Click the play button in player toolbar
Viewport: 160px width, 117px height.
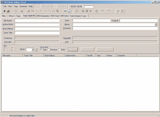pyautogui.click(x=48, y=6)
